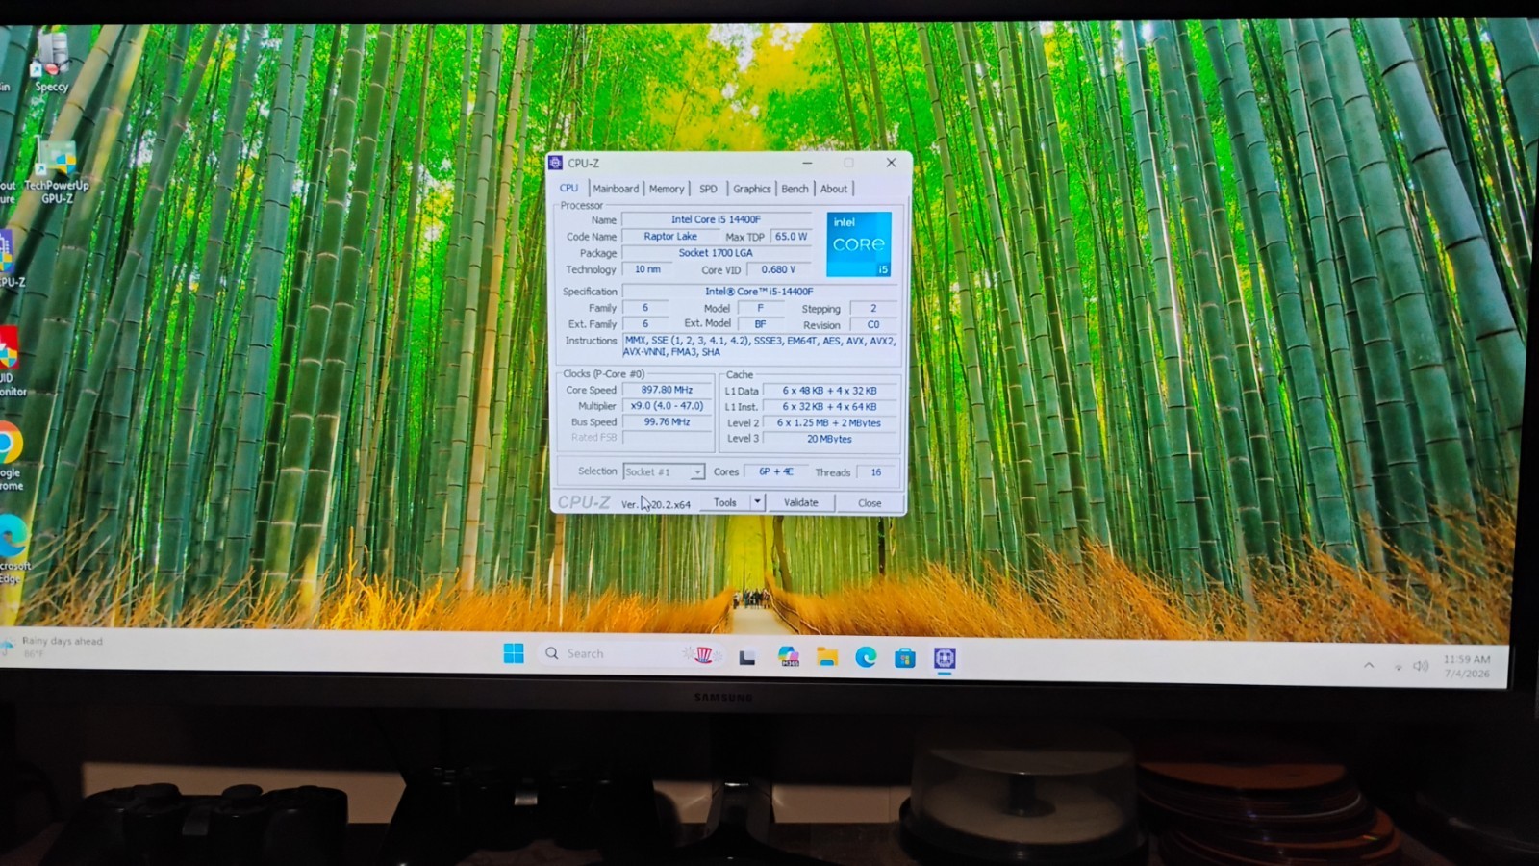Click the Core Speed value '897.80 MHz'

coord(668,390)
